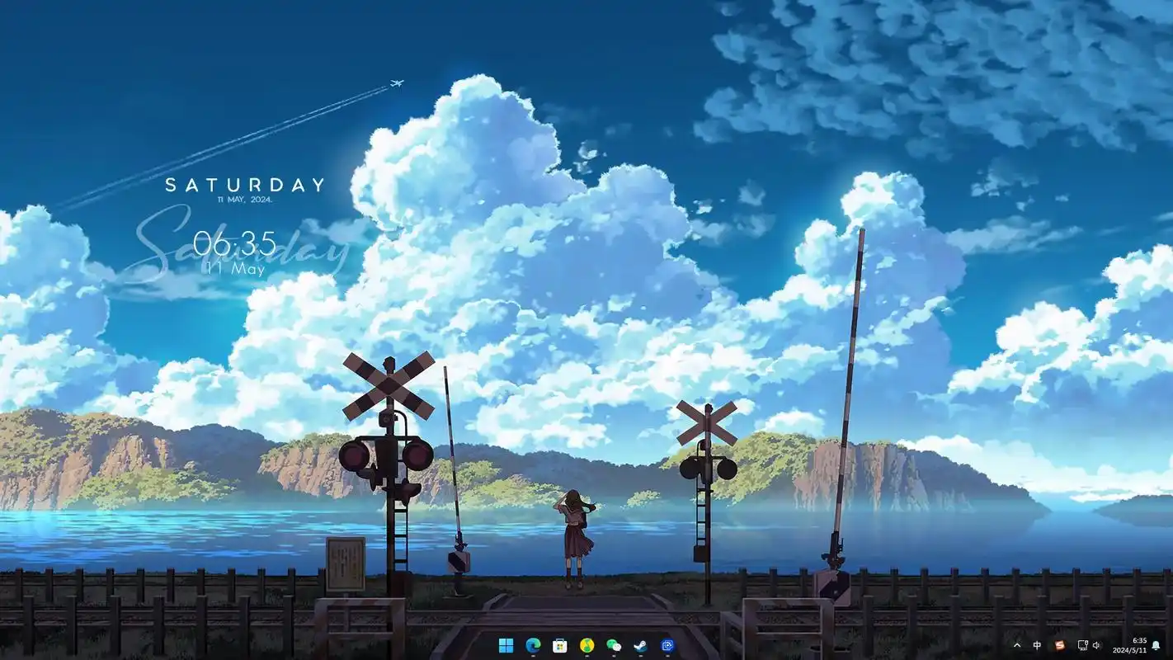The width and height of the screenshot is (1173, 660).
Task: Click the "11 MAY, 2024." widget date
Action: pyautogui.click(x=245, y=200)
